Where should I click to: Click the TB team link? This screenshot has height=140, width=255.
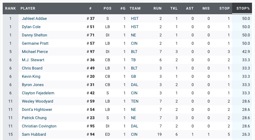pyautogui.click(x=134, y=60)
